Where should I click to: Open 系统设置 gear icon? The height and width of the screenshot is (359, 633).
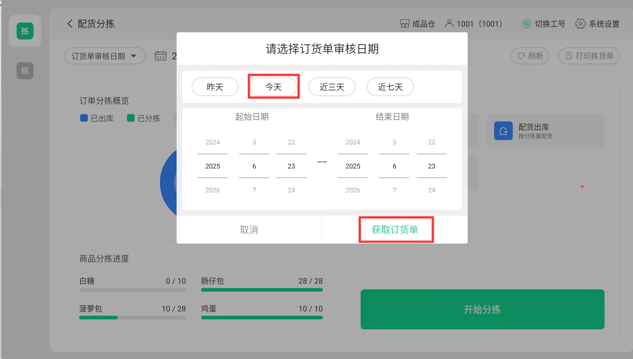coord(581,24)
